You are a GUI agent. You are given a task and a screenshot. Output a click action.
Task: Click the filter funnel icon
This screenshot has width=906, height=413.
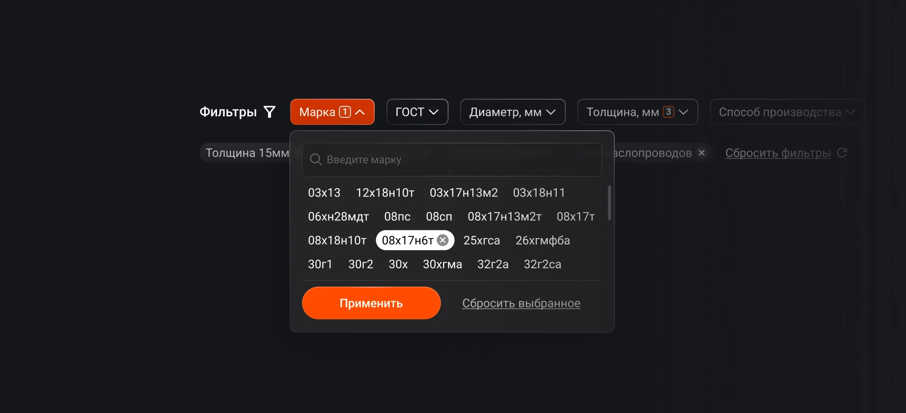[269, 112]
